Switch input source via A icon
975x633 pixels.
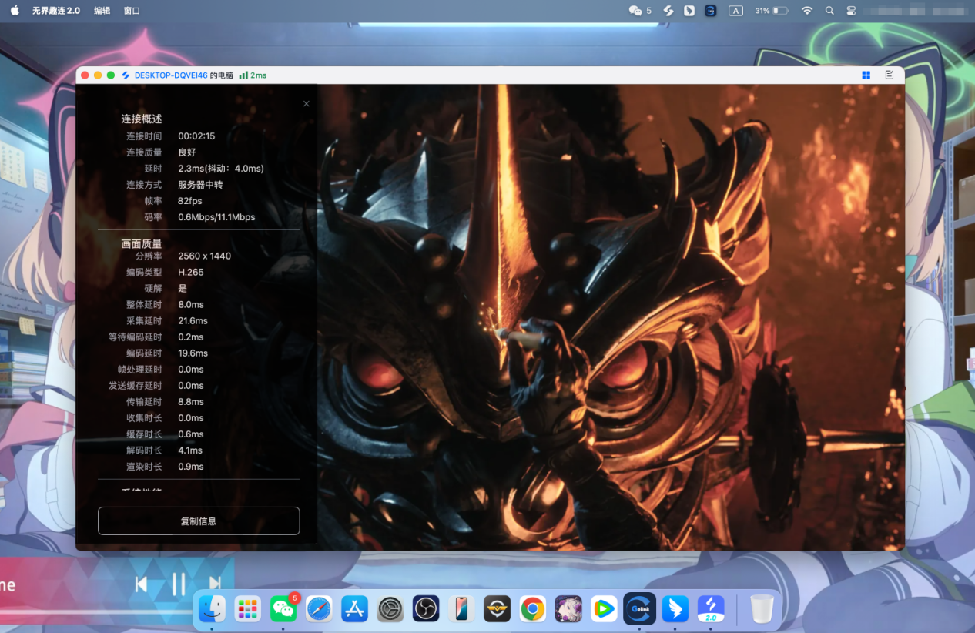[x=735, y=11]
